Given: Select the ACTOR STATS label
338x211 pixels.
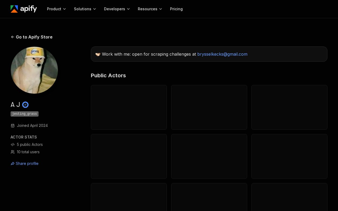Looking at the screenshot, I should (24, 137).
